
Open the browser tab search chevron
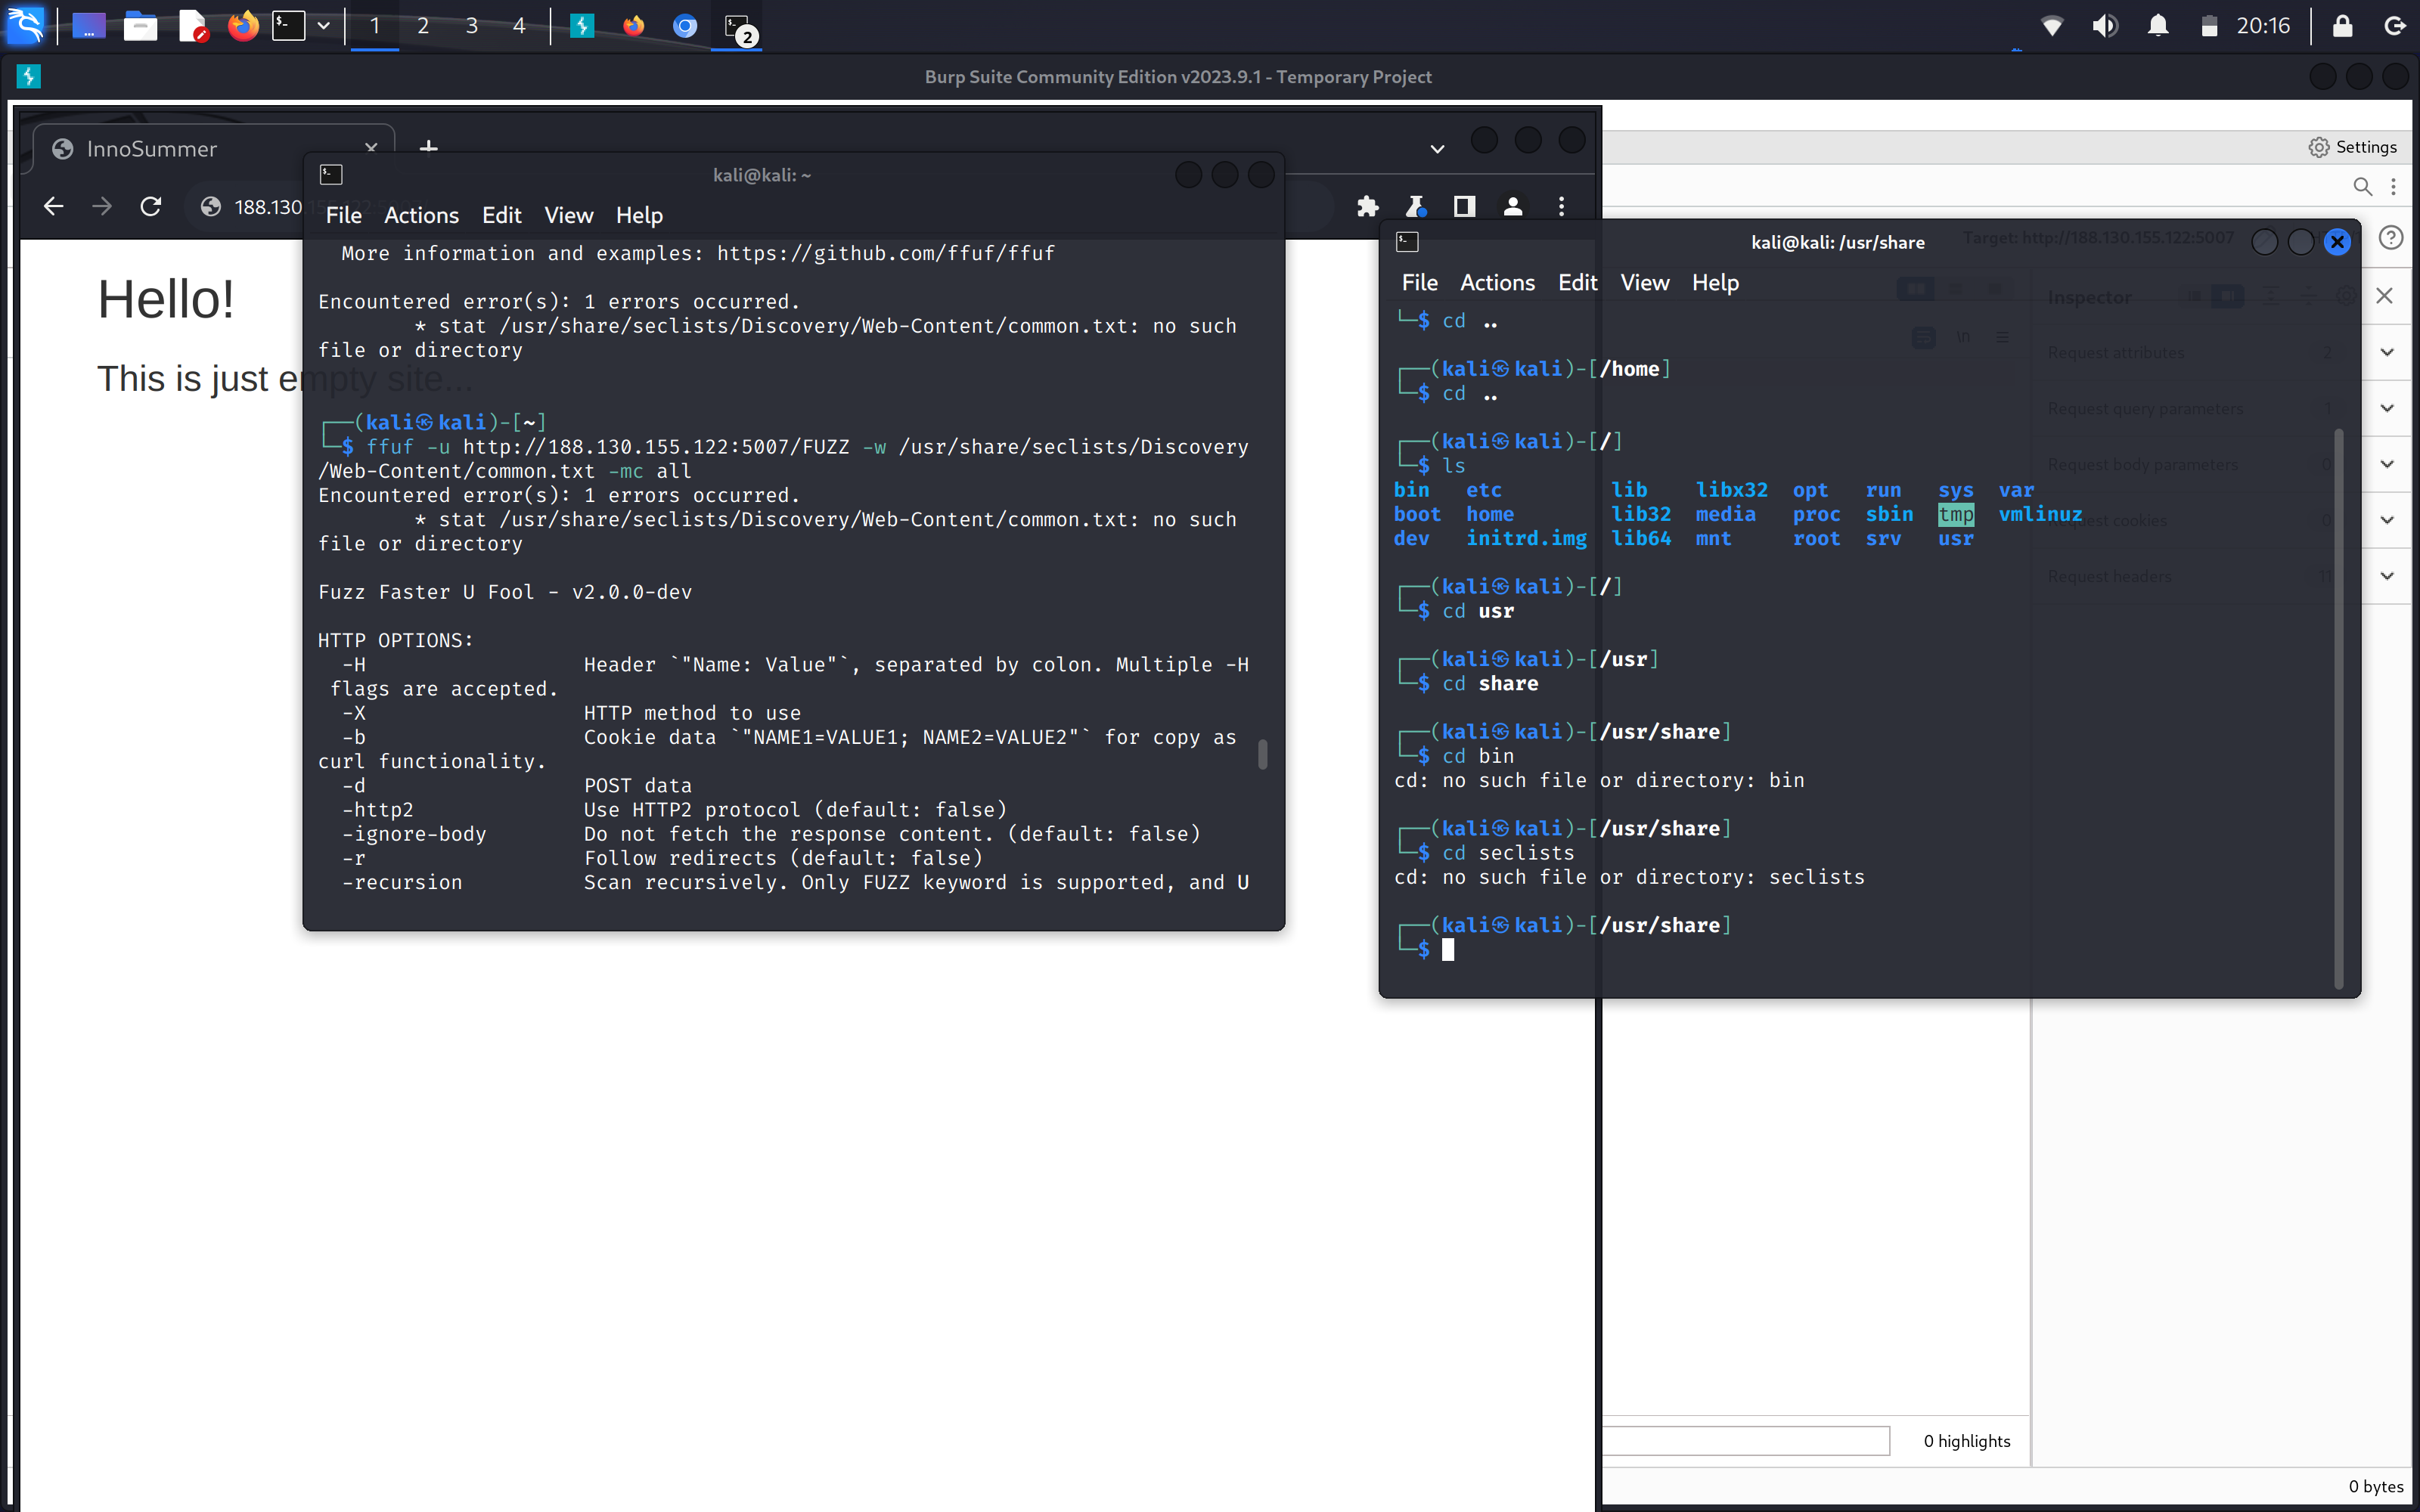click(1437, 149)
